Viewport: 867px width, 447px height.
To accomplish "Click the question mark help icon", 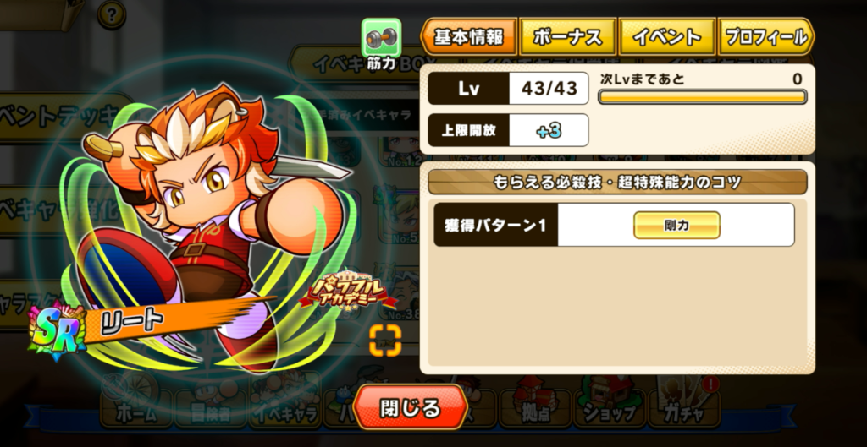I will [112, 14].
